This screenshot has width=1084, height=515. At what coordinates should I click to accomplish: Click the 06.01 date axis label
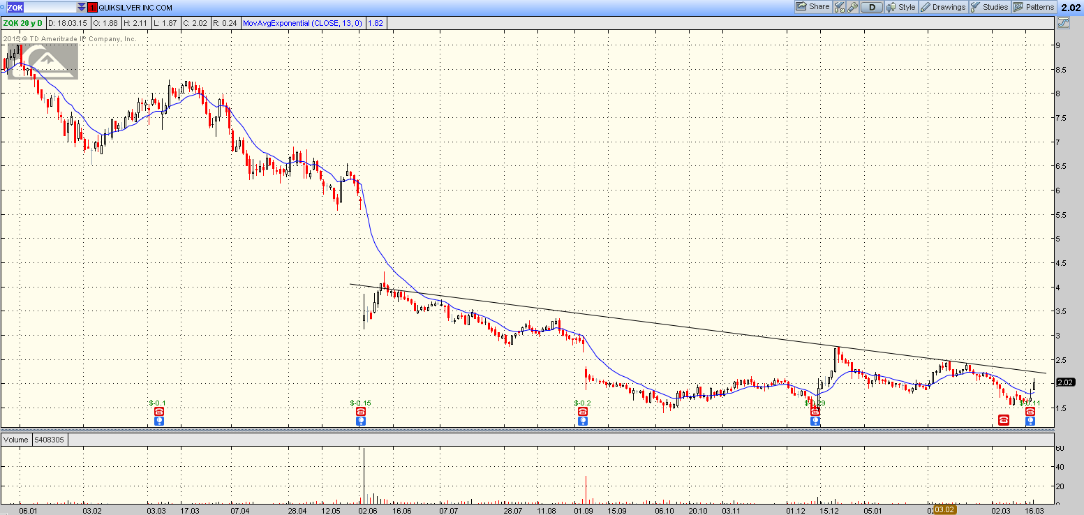click(29, 510)
